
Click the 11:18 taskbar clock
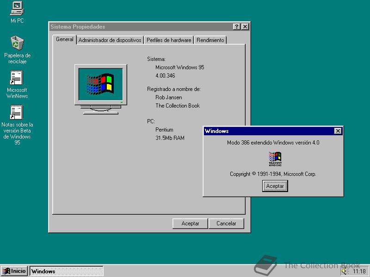pyautogui.click(x=359, y=271)
